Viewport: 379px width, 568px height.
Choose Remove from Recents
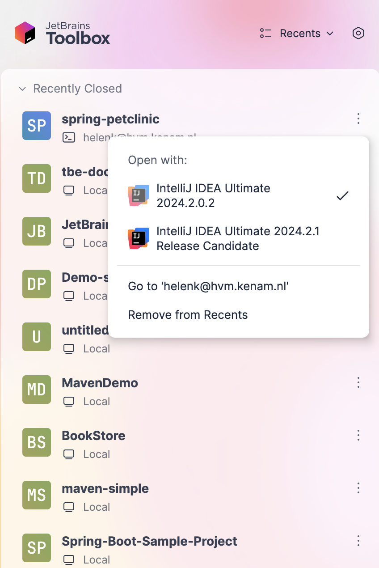(x=188, y=314)
